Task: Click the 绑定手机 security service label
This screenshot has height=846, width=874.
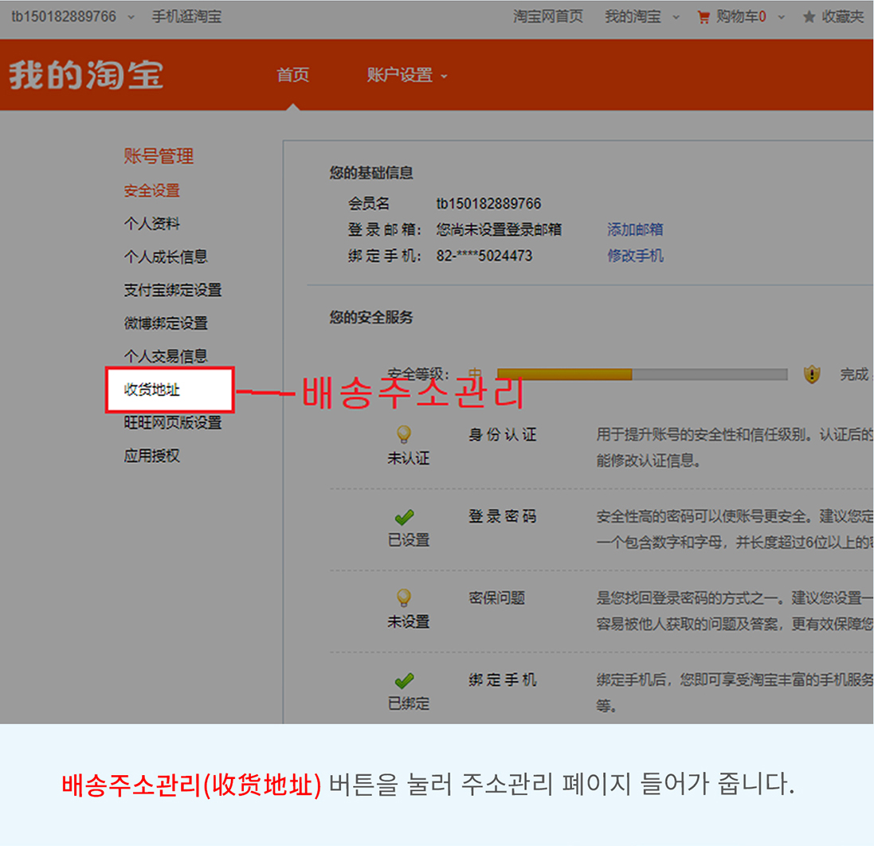Action: coord(502,680)
